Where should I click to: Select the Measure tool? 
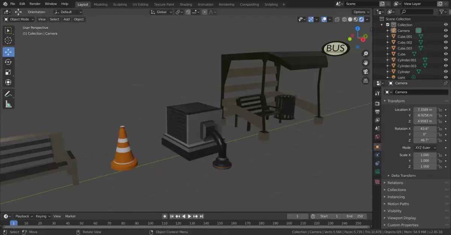(x=8, y=104)
